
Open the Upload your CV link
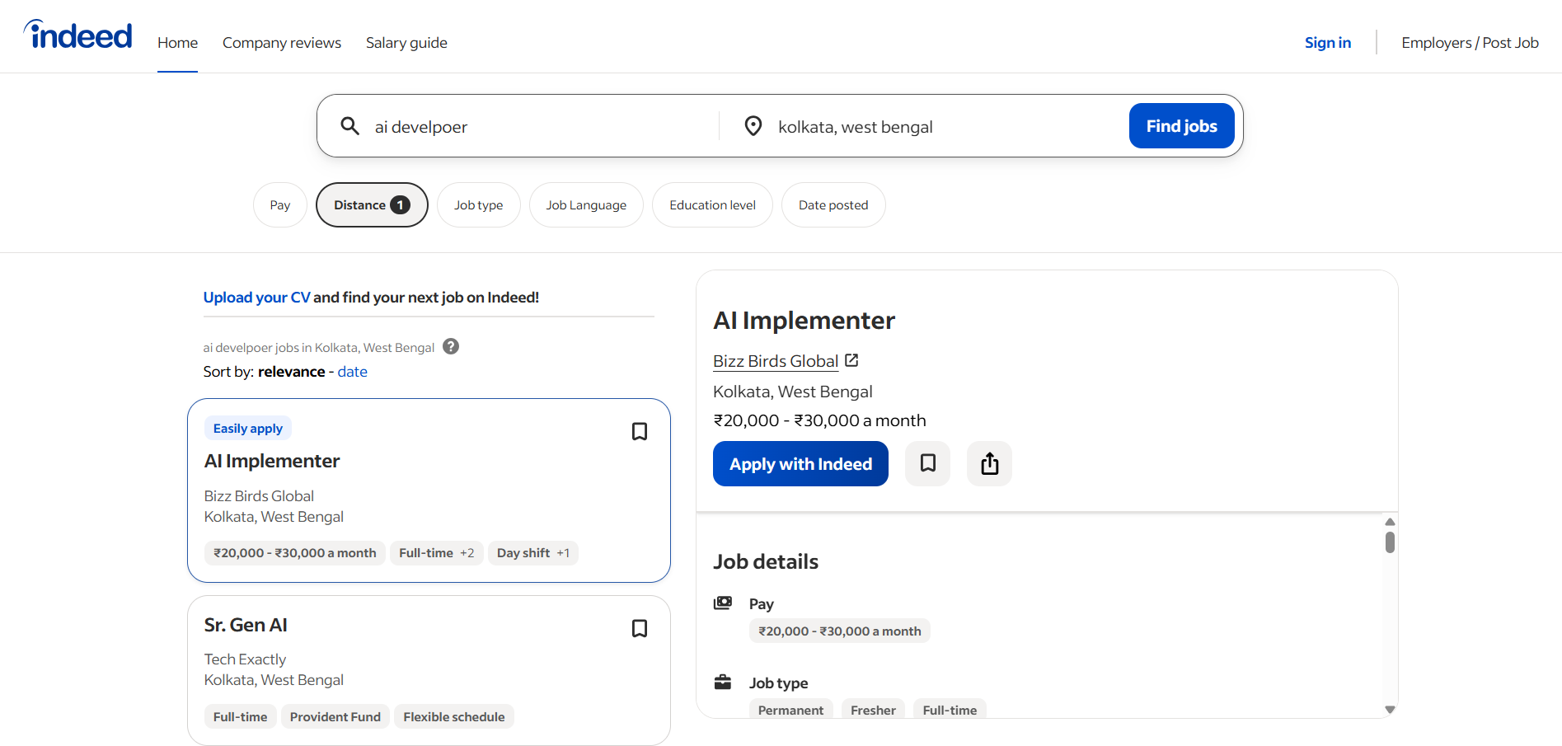tap(256, 297)
